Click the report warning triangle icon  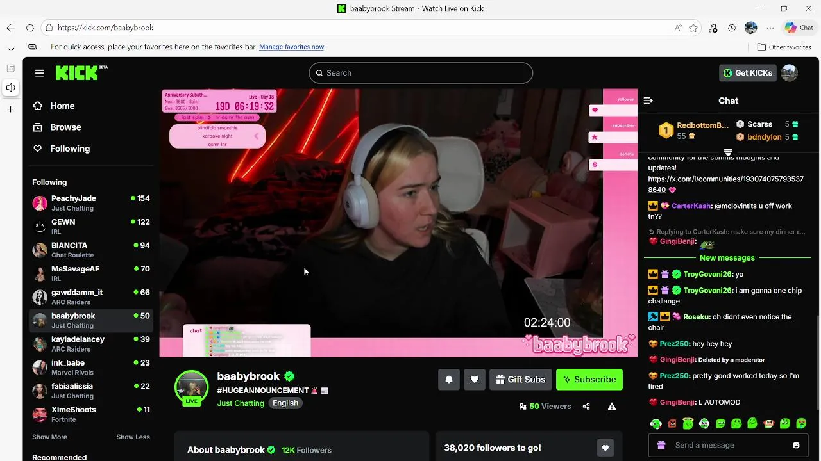pyautogui.click(x=612, y=407)
